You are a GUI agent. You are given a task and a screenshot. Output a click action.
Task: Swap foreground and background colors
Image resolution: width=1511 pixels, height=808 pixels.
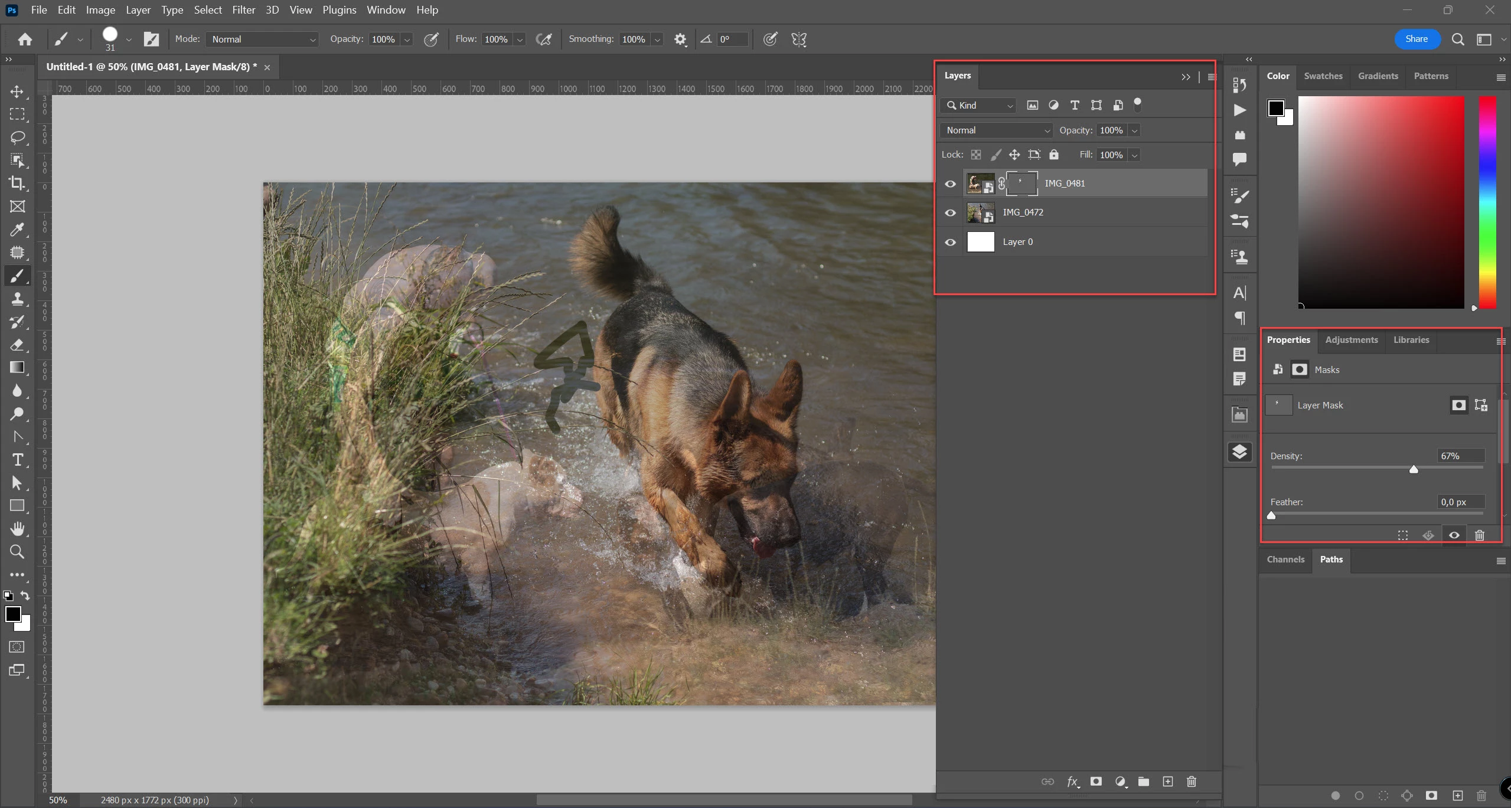coord(25,596)
